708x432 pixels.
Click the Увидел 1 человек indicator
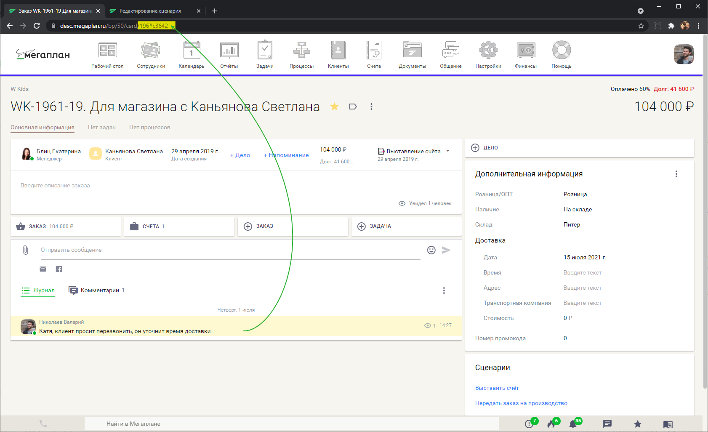[x=425, y=203]
